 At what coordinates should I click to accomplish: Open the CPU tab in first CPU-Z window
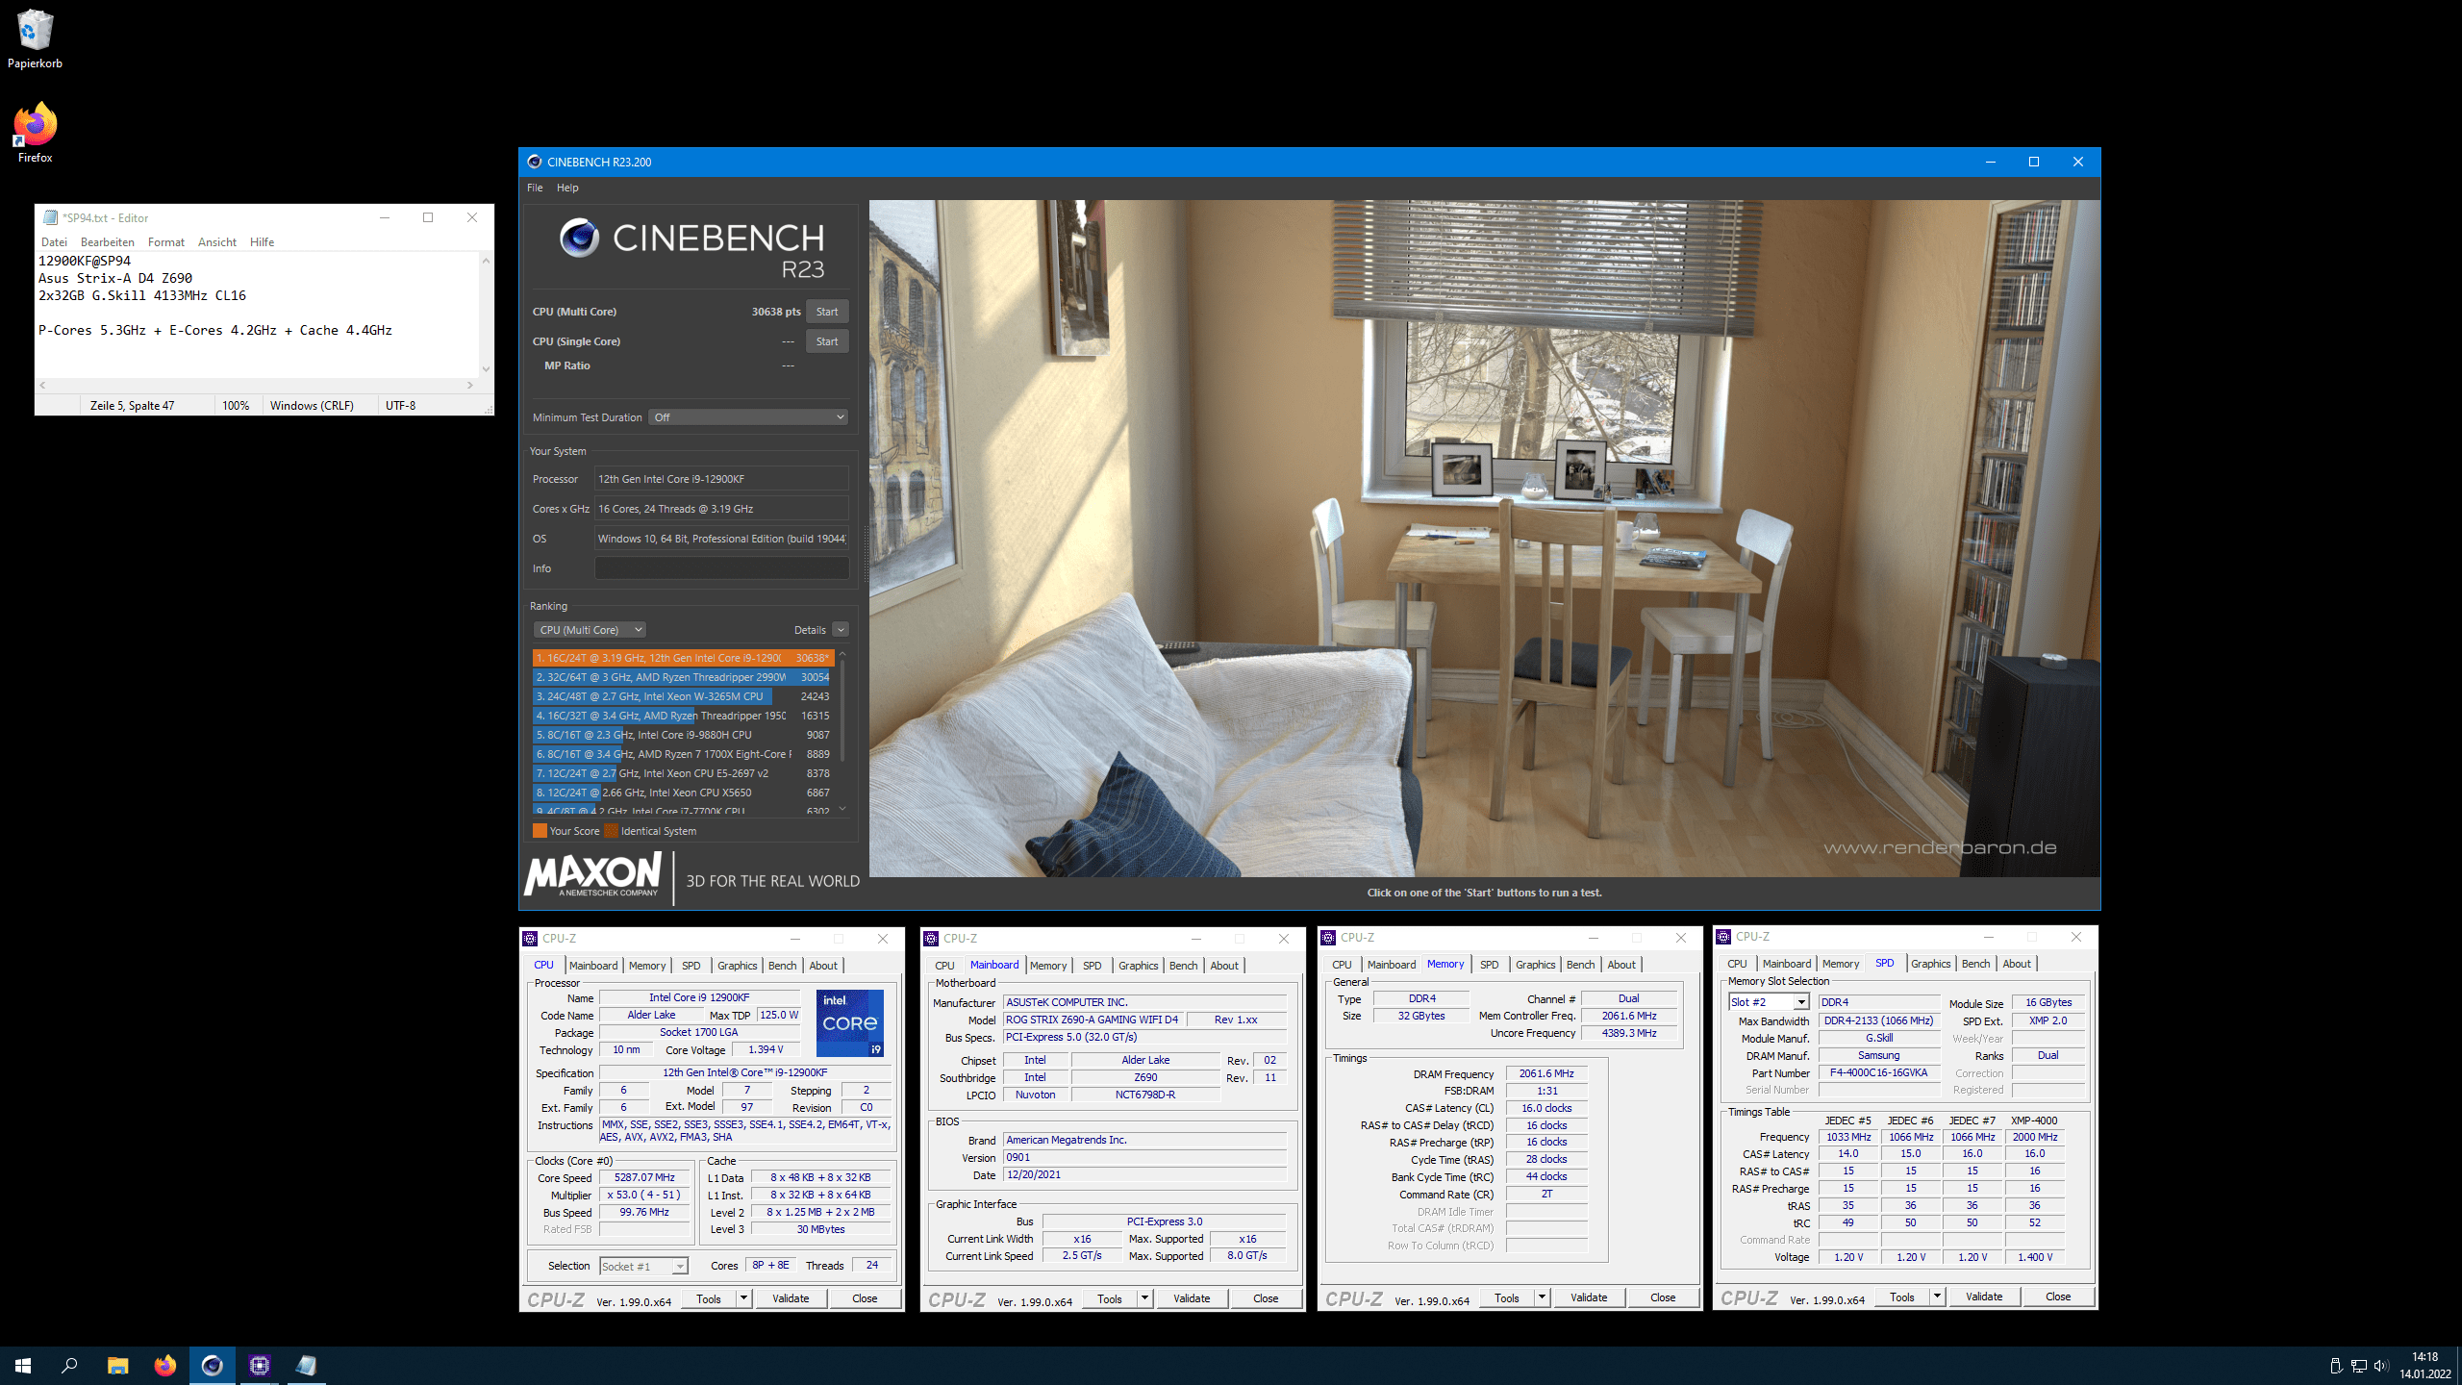click(x=542, y=964)
